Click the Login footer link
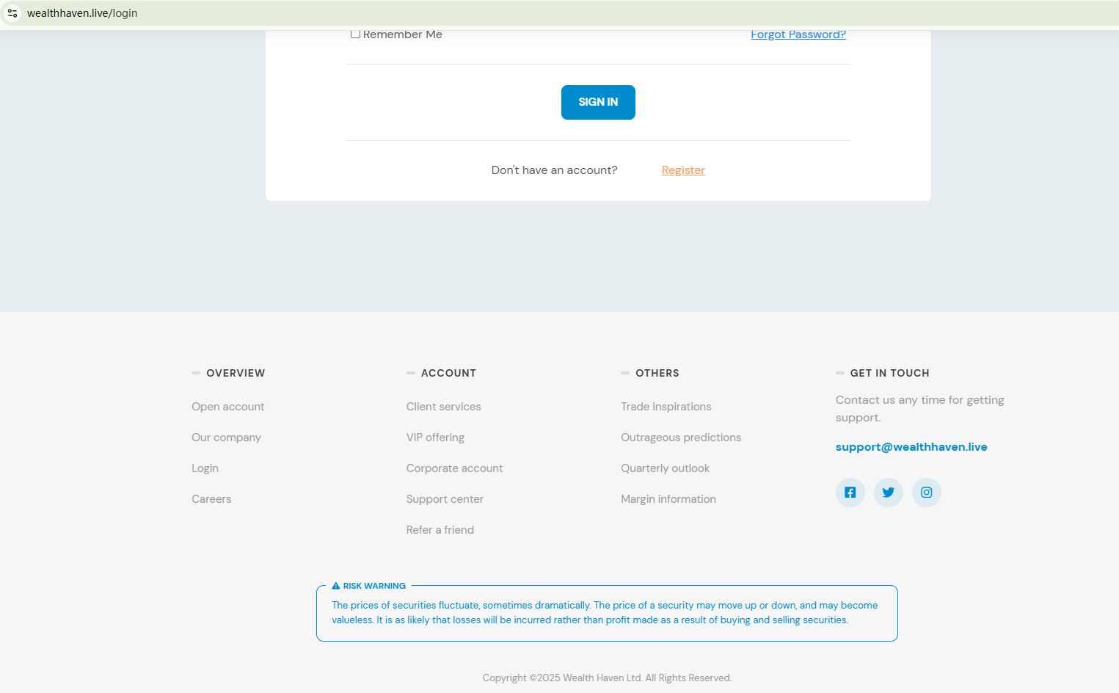The height and width of the screenshot is (693, 1119). 205,468
